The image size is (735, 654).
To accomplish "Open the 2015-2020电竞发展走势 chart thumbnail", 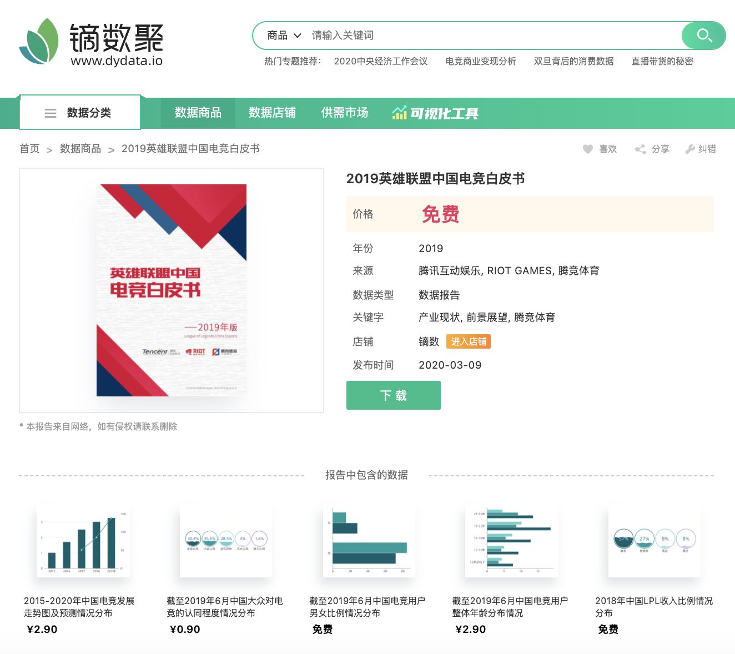I will pyautogui.click(x=83, y=541).
